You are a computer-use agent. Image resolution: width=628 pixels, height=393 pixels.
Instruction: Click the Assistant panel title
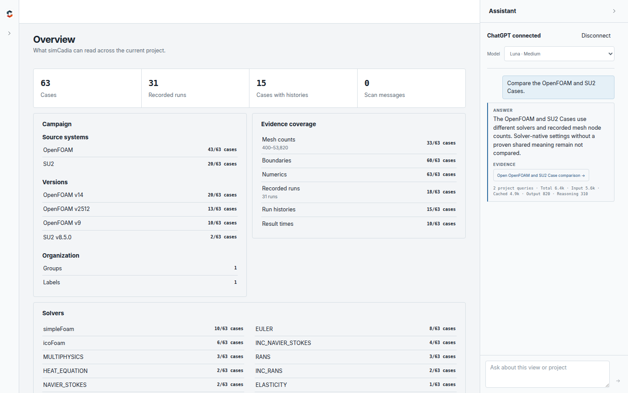(502, 11)
